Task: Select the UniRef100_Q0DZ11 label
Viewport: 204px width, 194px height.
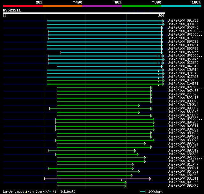Action: (183, 126)
